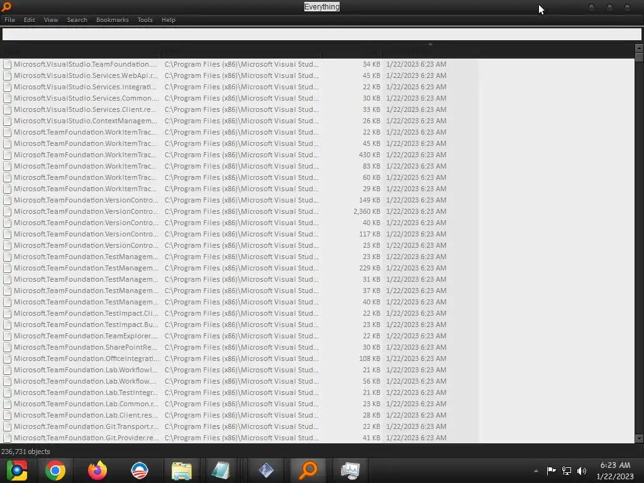This screenshot has height=483, width=644.
Task: Click path cell of Microsoft.VisualStudio.Services.Common row
Action: point(241,98)
